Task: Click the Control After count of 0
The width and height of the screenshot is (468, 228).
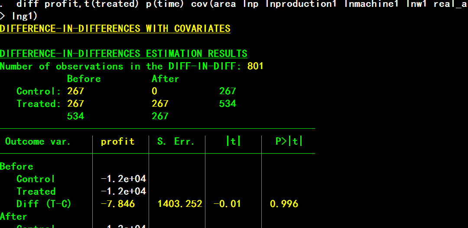Action: click(155, 91)
